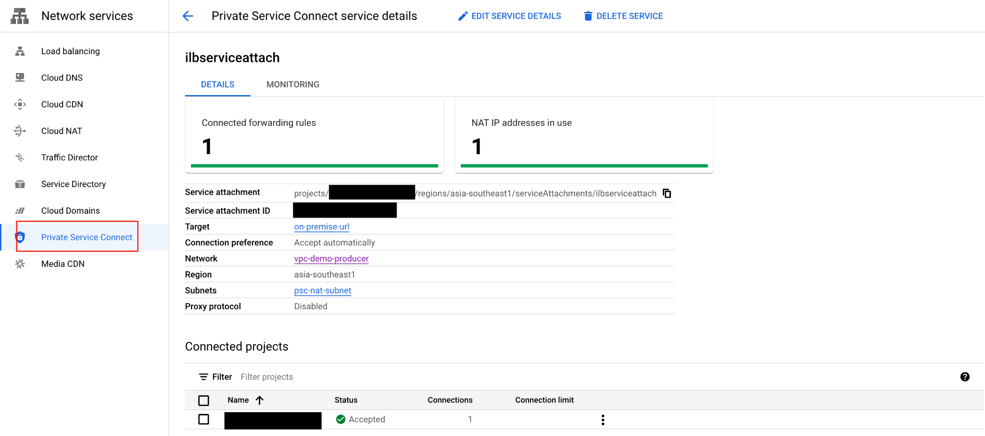
Task: Open the vpc-demo-producer network link
Action: pos(331,259)
